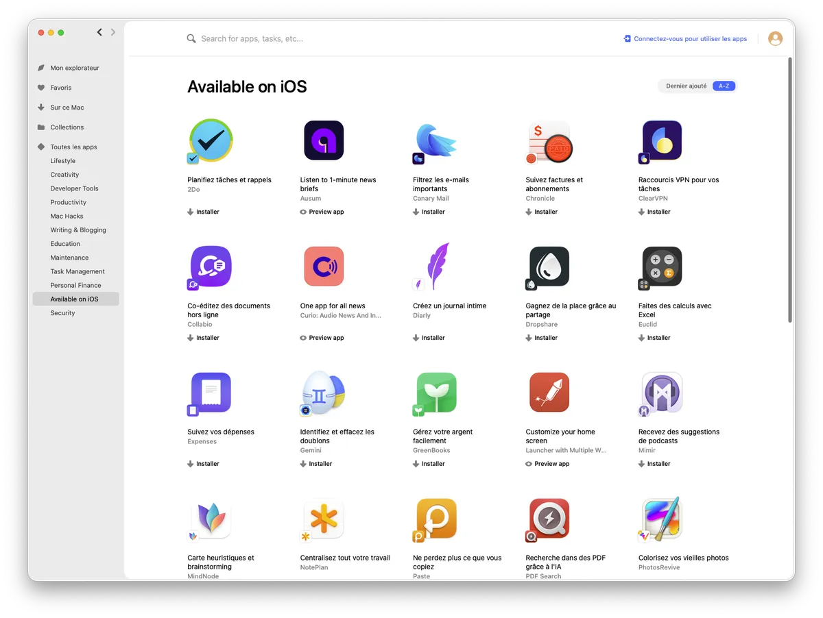This screenshot has height=618, width=823.
Task: Install the ClearVPN app
Action: click(654, 212)
